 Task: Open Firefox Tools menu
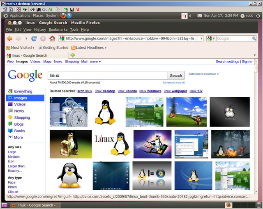[74, 30]
